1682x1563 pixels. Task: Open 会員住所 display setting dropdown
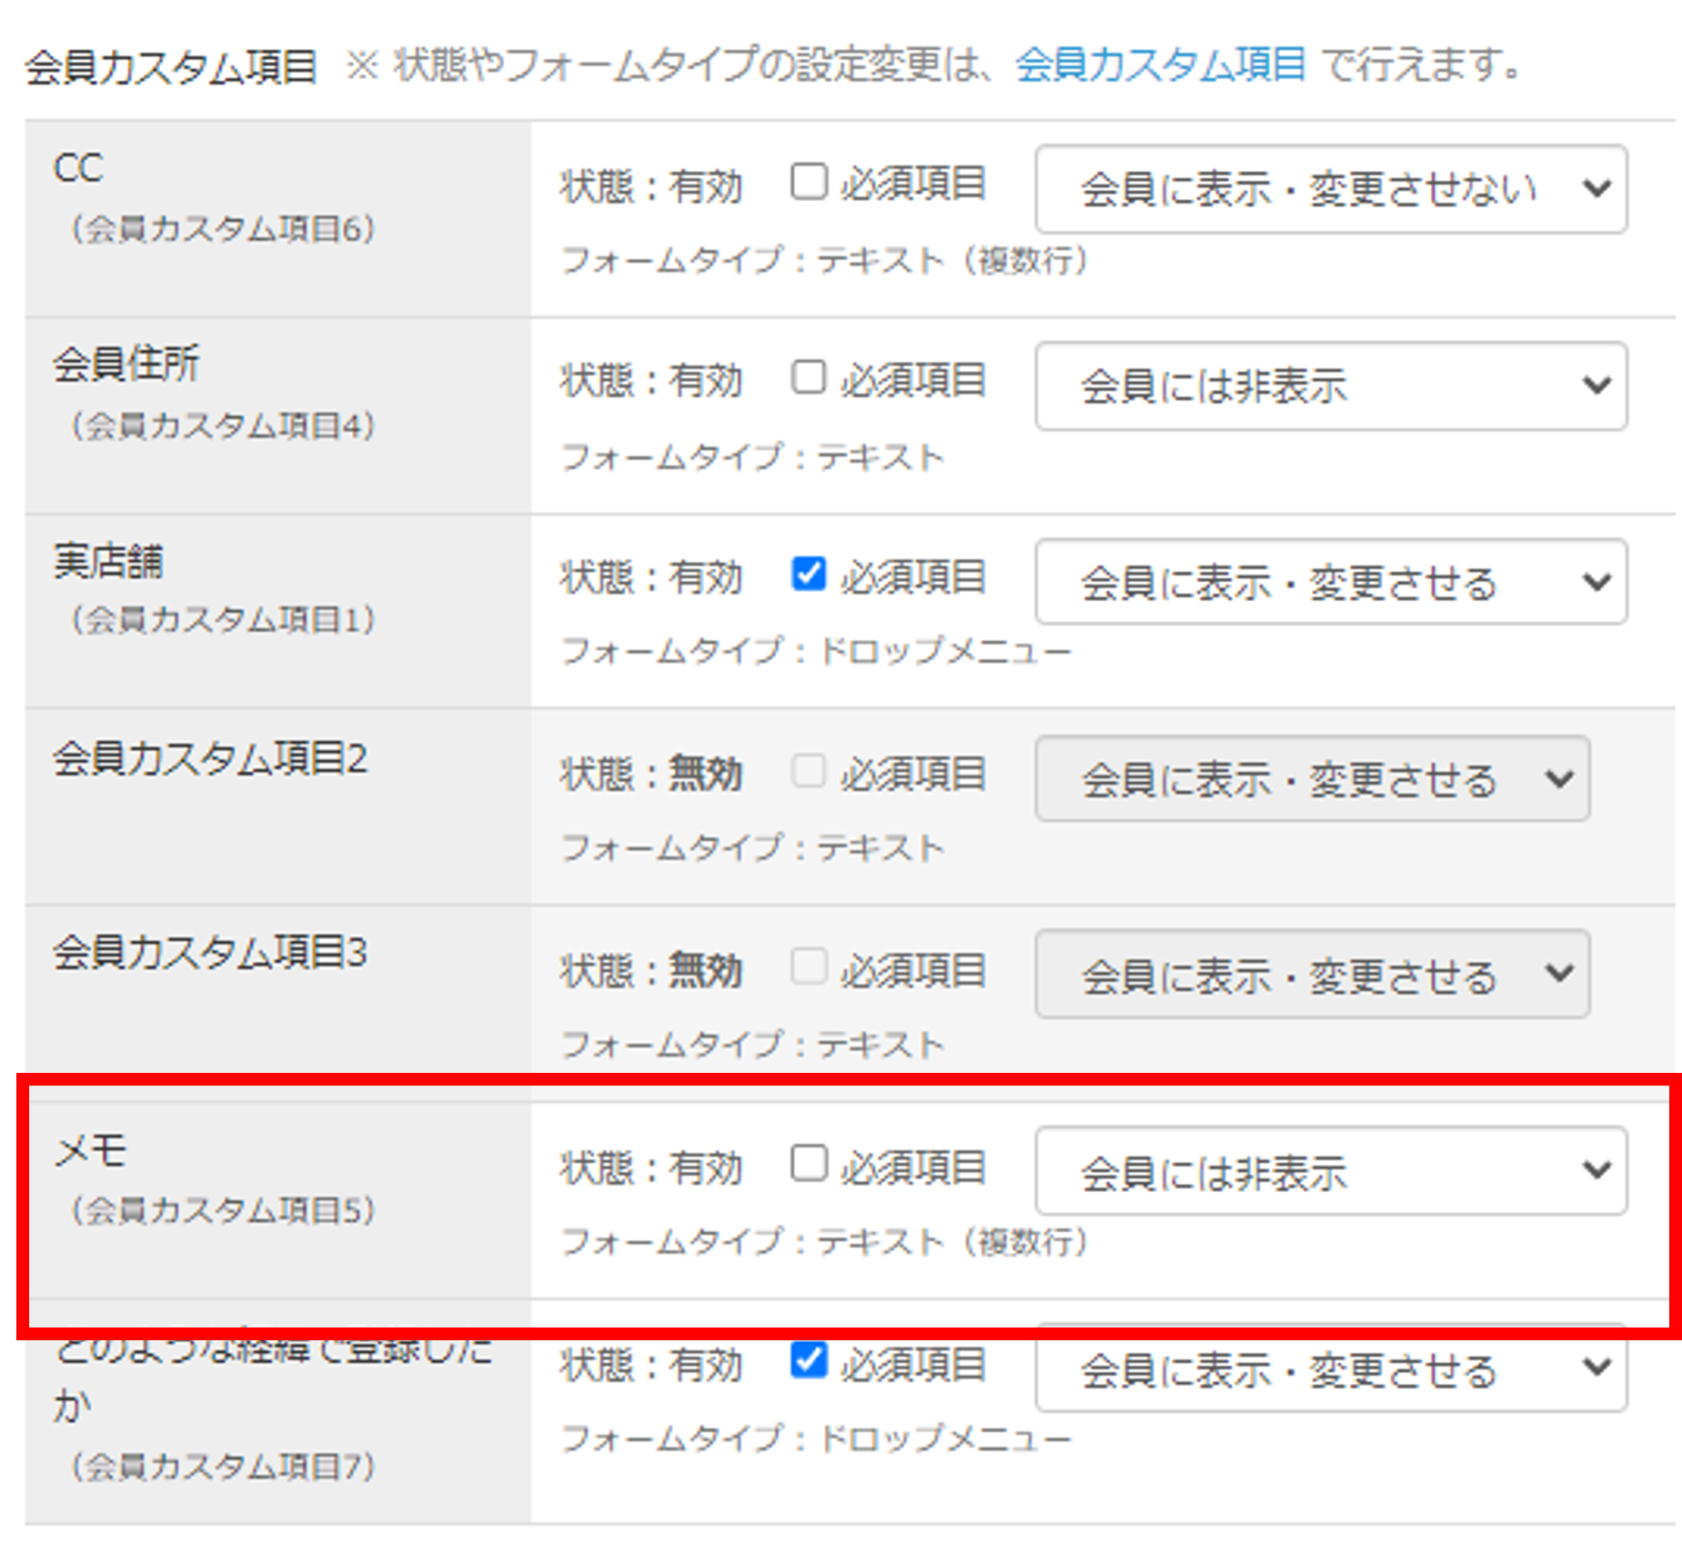tap(1331, 386)
